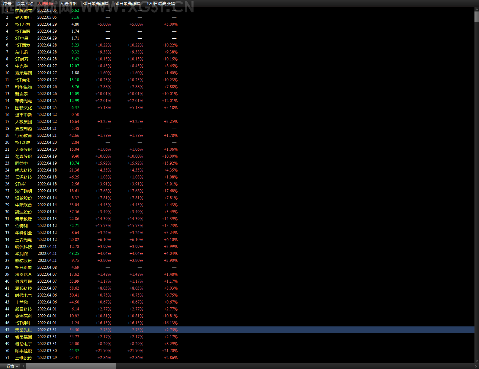Image resolution: width=479 pixels, height=369 pixels.
Task: Select the 东电退 stock name
Action: [21, 52]
